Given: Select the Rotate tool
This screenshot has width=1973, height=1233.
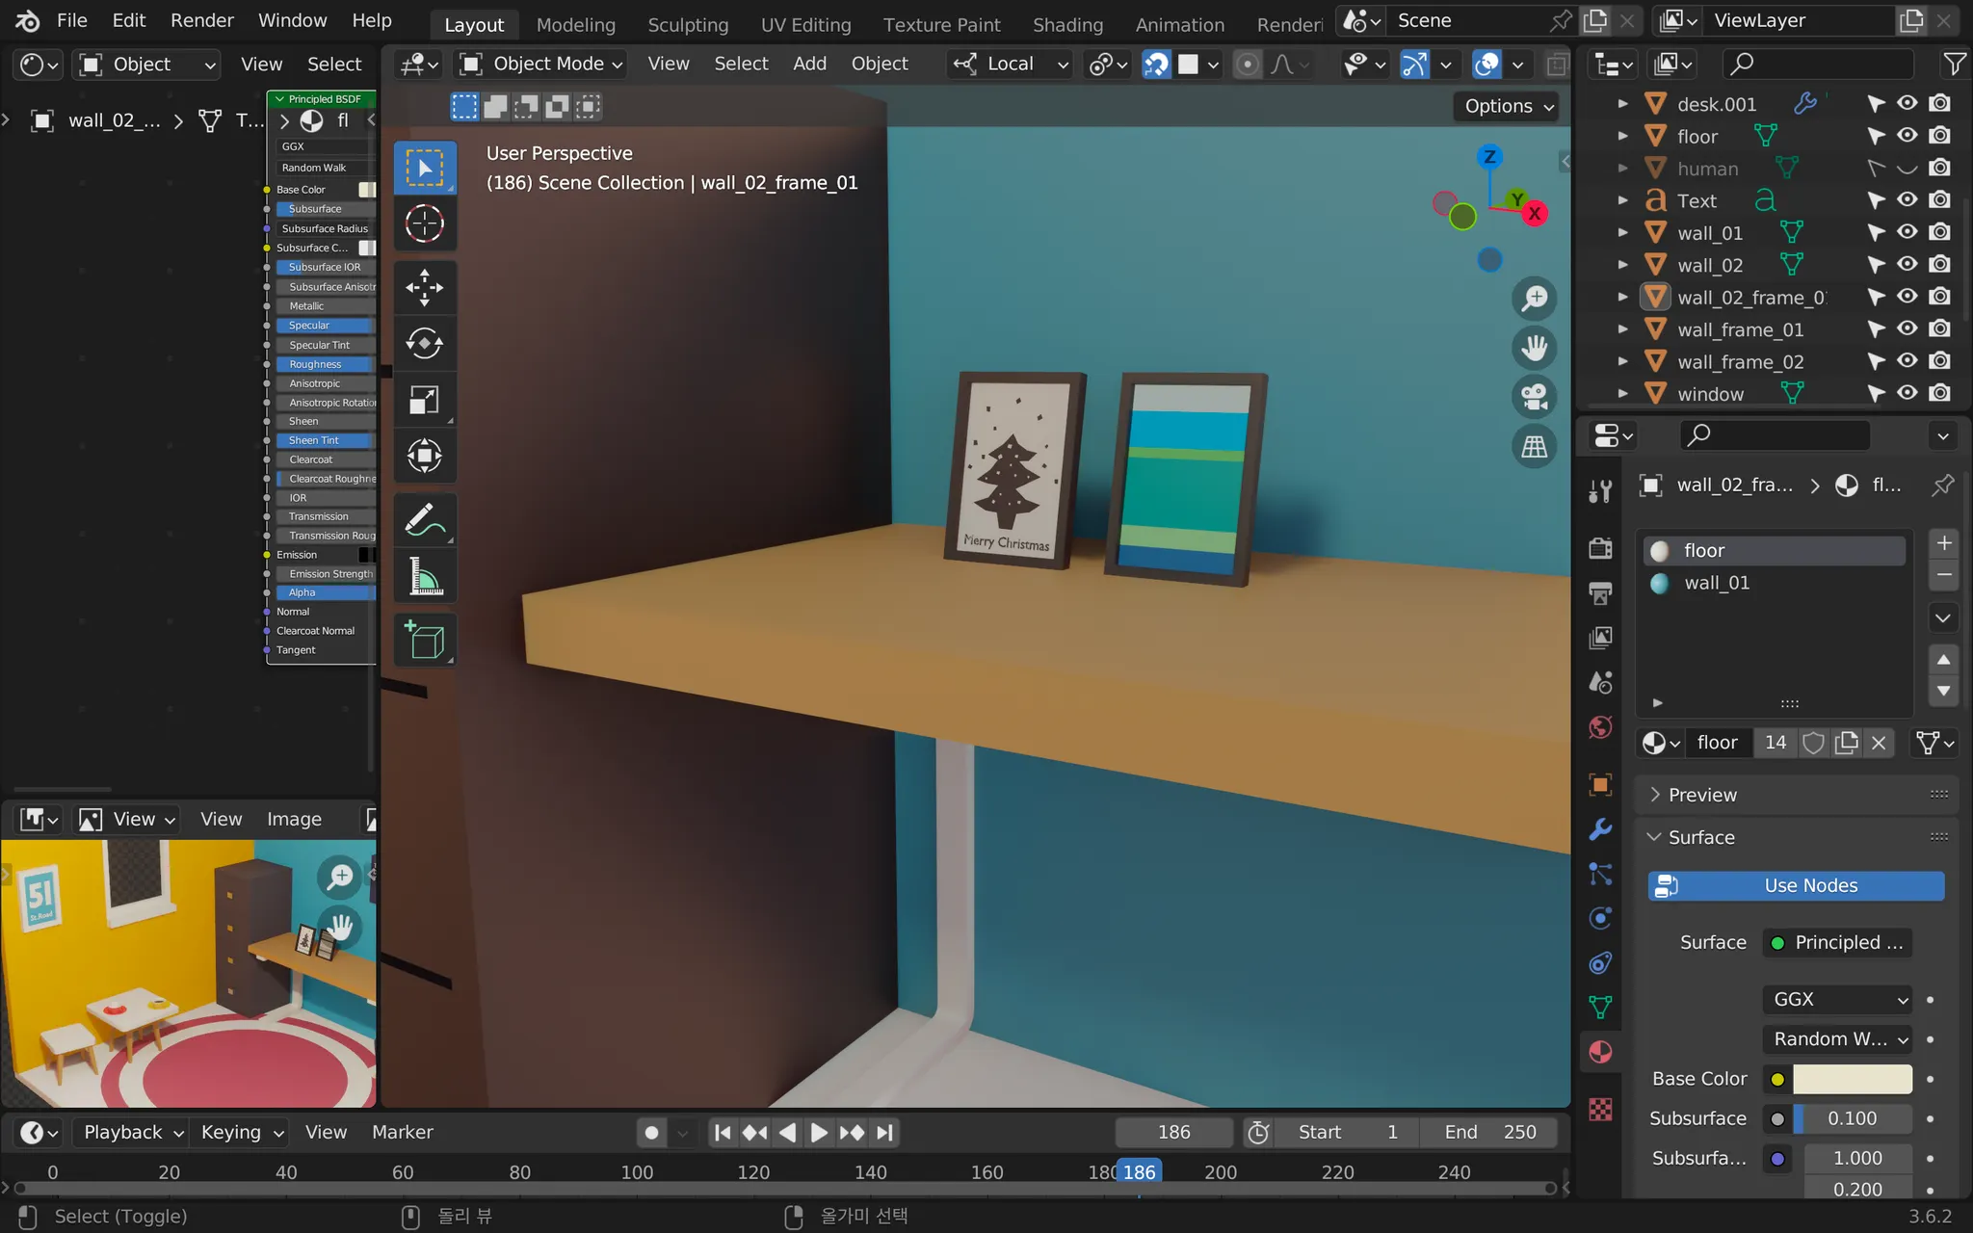Looking at the screenshot, I should 424,343.
